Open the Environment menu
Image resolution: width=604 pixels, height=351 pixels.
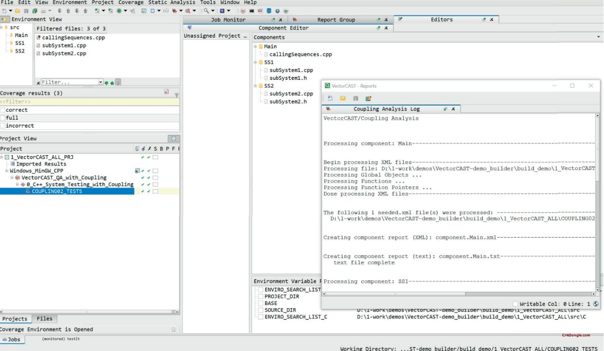[70, 2]
